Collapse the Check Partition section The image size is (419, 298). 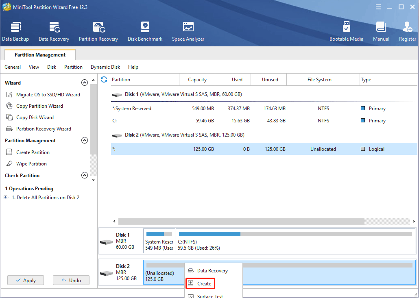point(85,176)
